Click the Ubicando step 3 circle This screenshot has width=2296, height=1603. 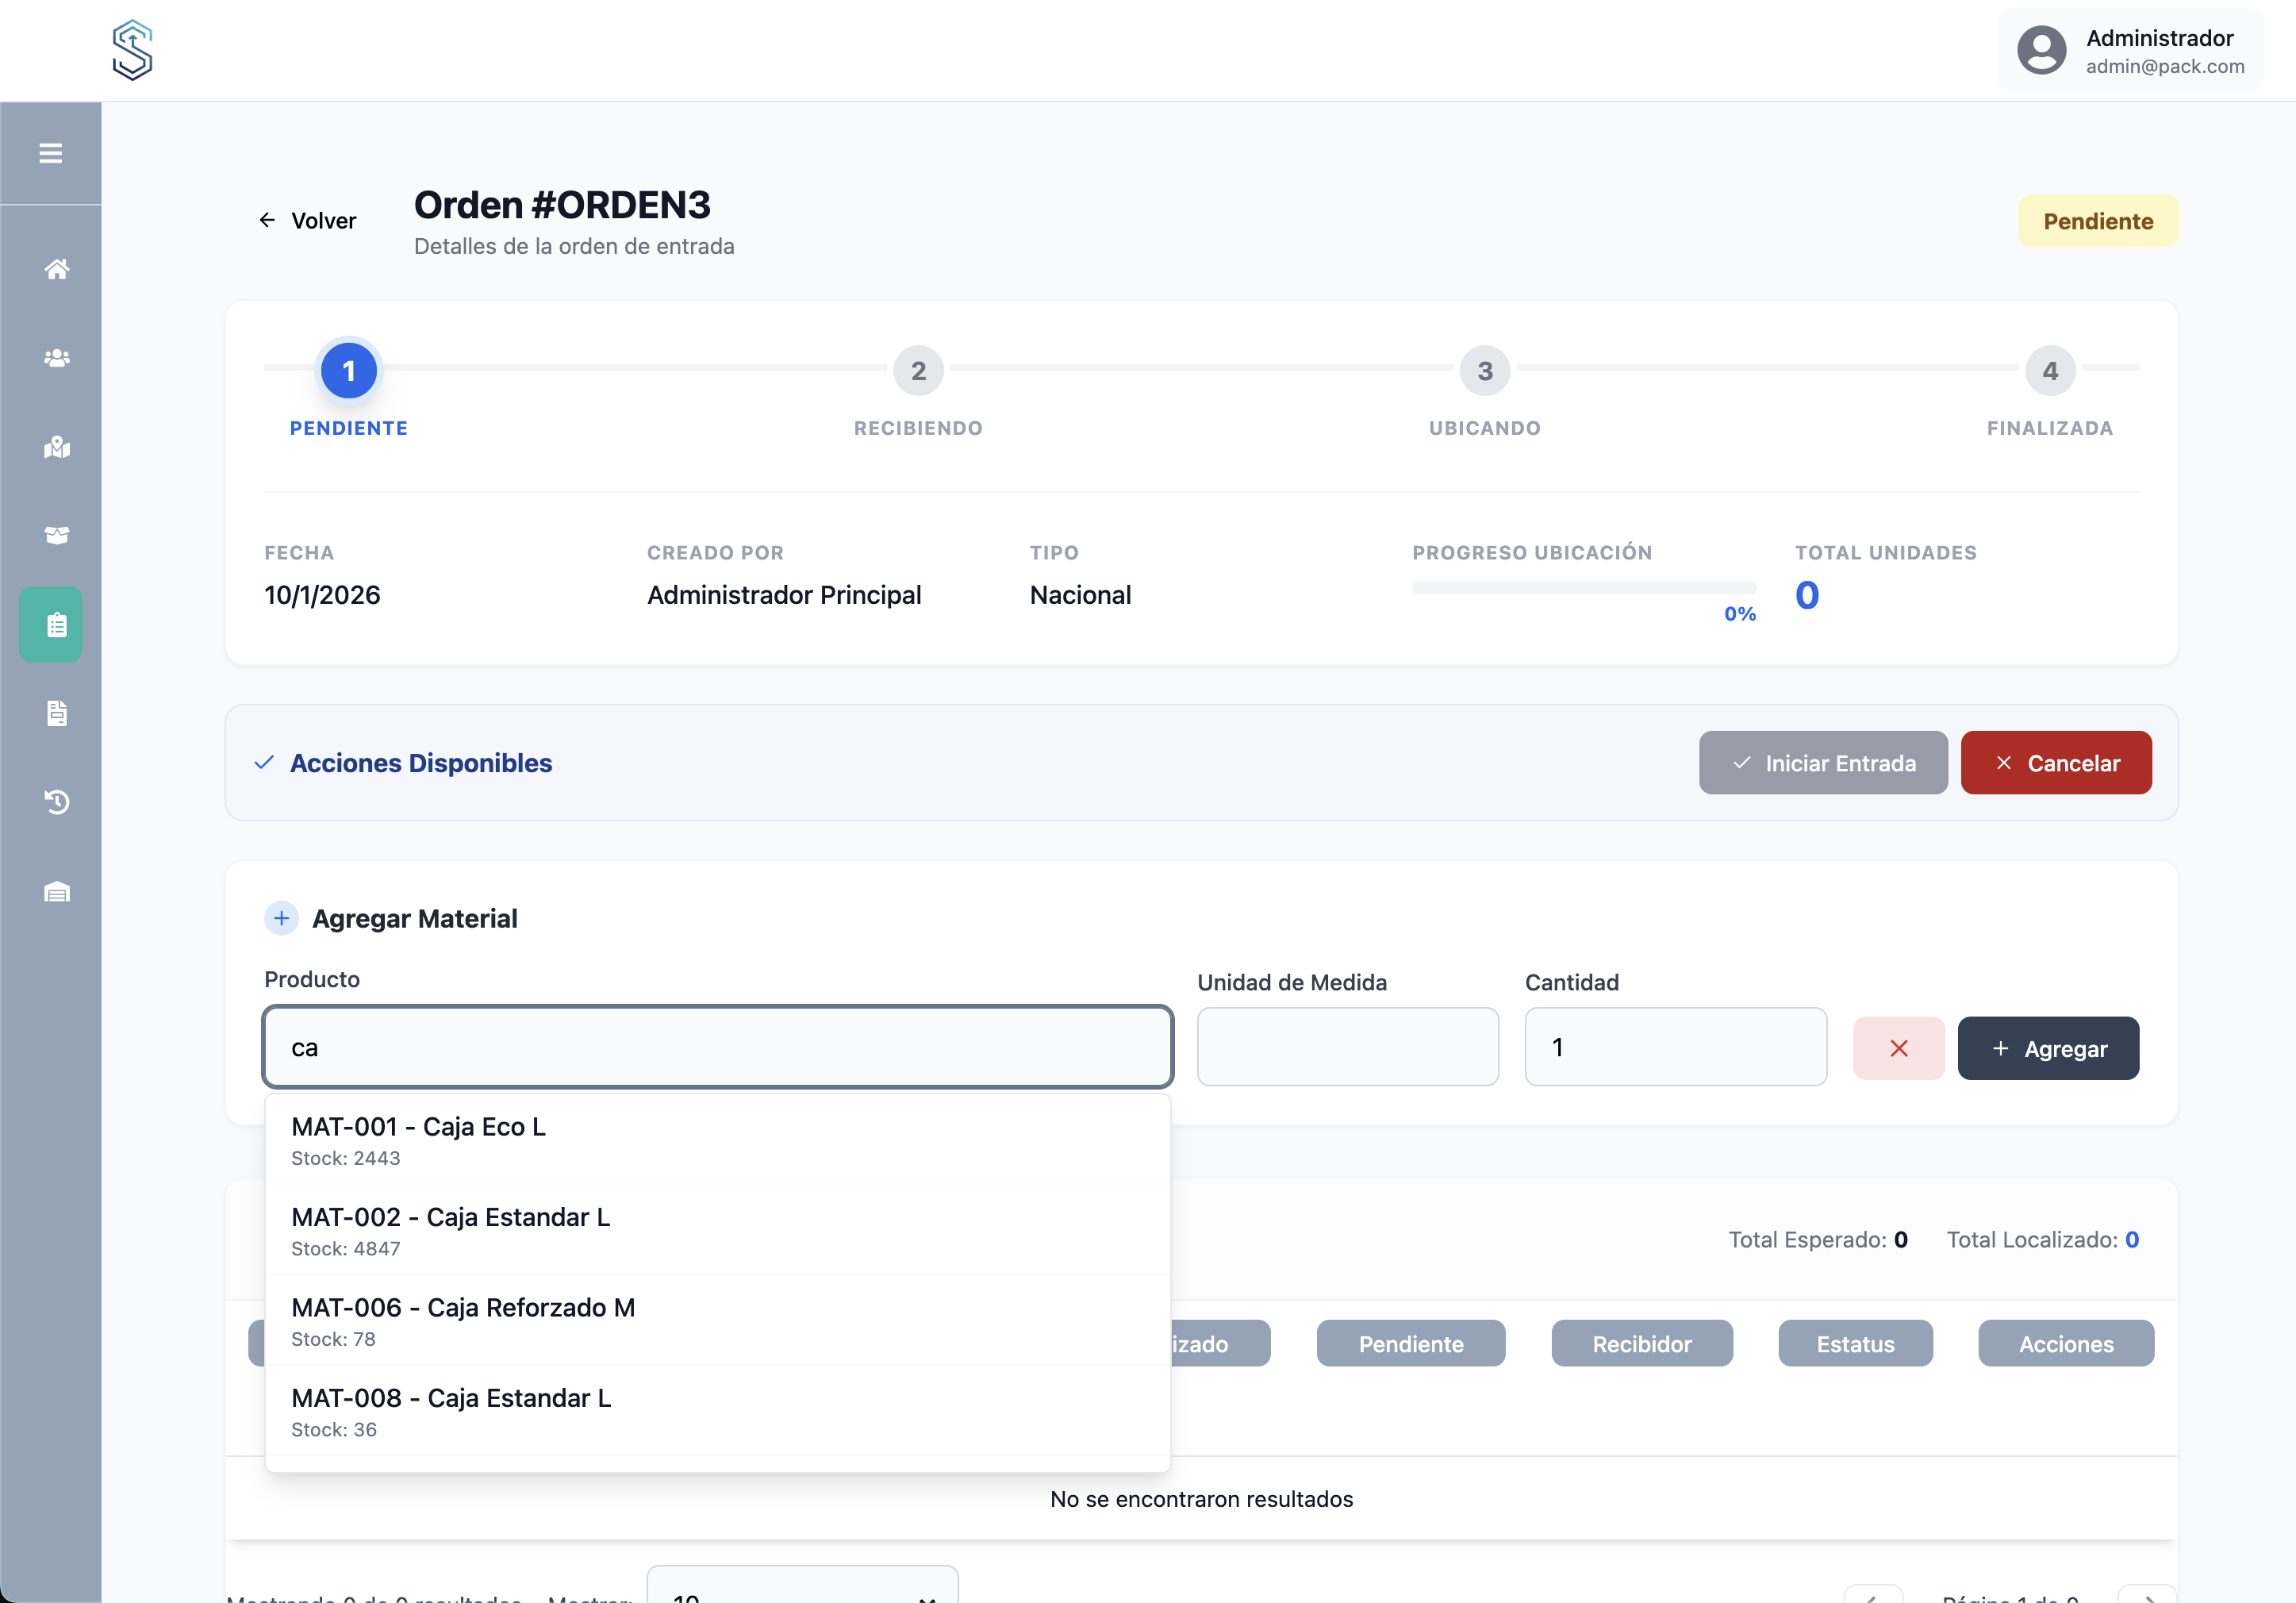pos(1484,371)
